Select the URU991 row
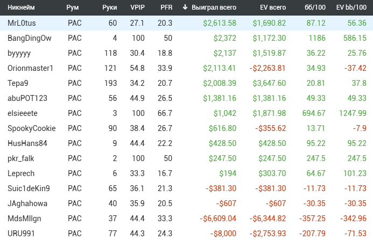Viewport: 373px width, 240px height. point(186,234)
